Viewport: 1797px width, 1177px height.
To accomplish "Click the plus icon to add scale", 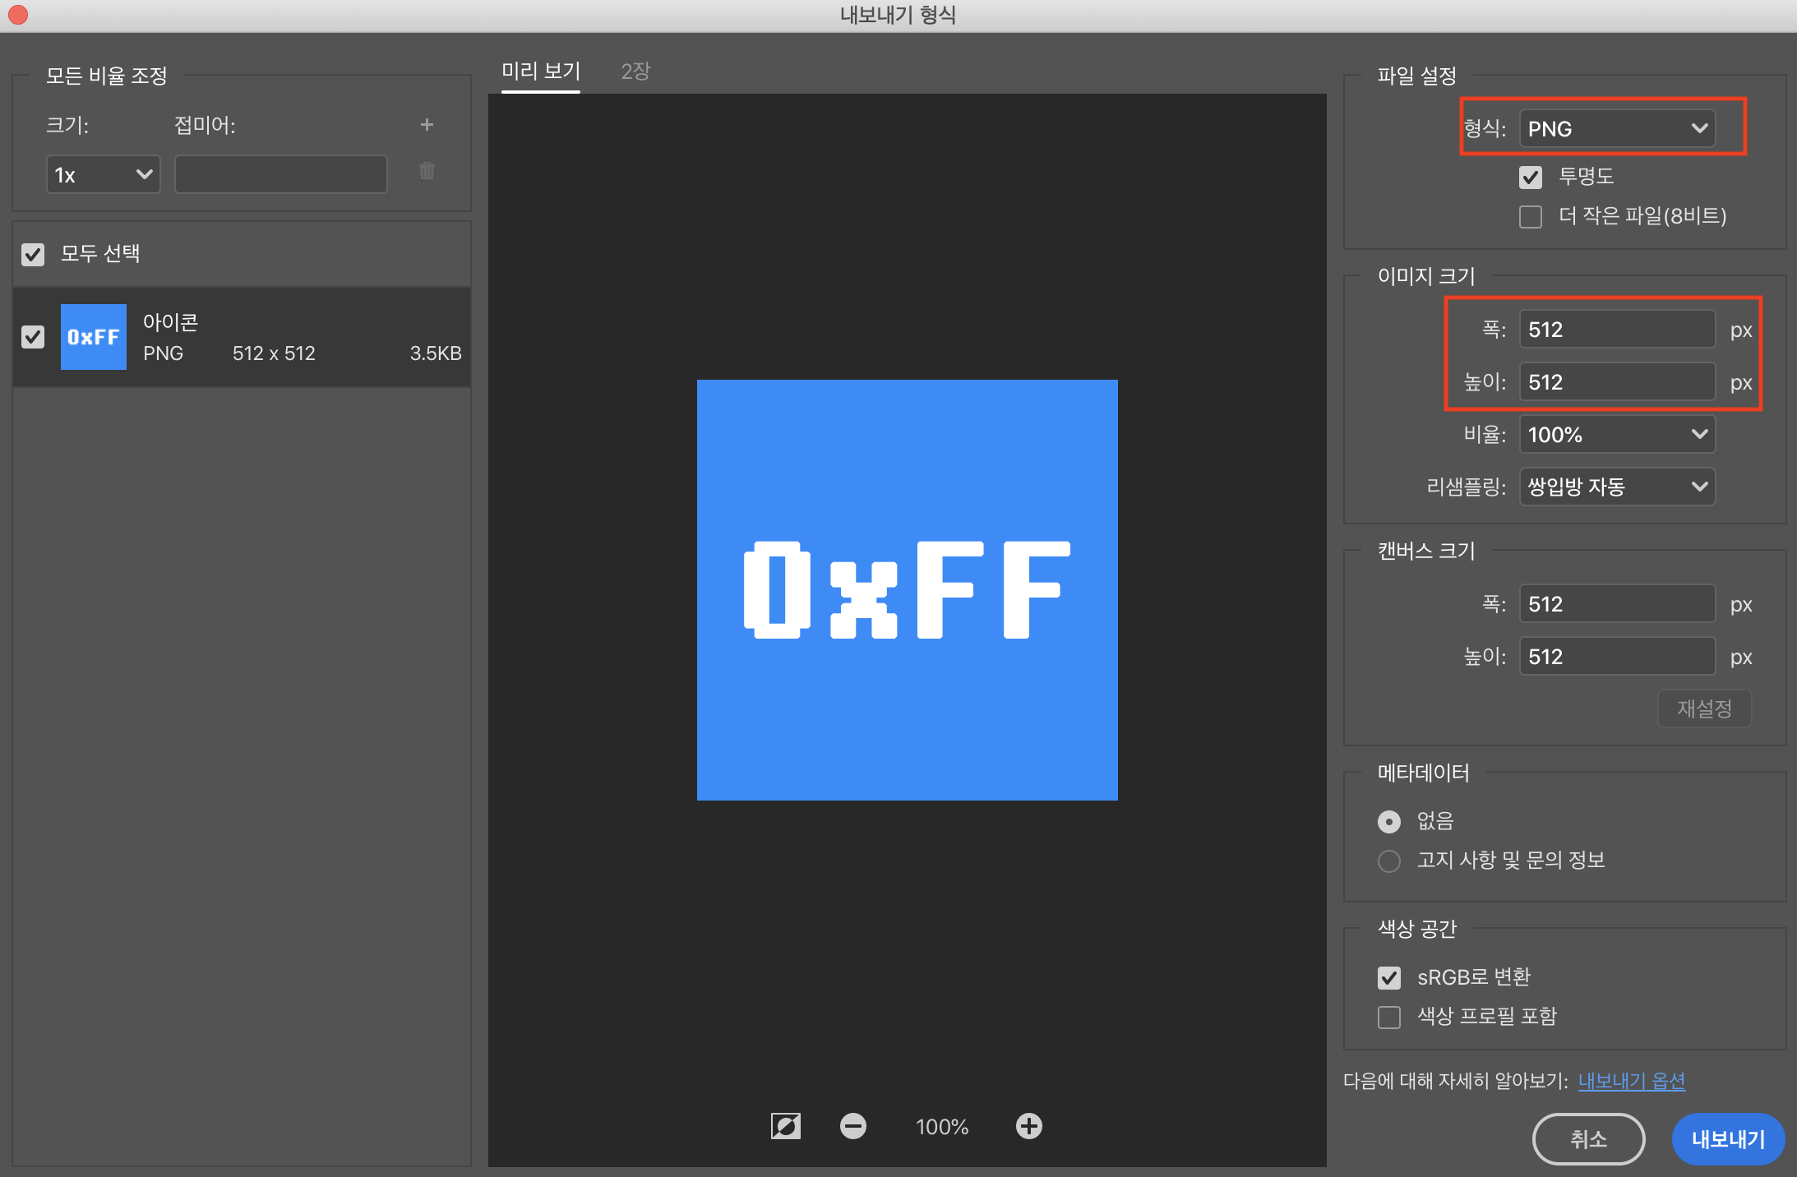I will point(427,125).
